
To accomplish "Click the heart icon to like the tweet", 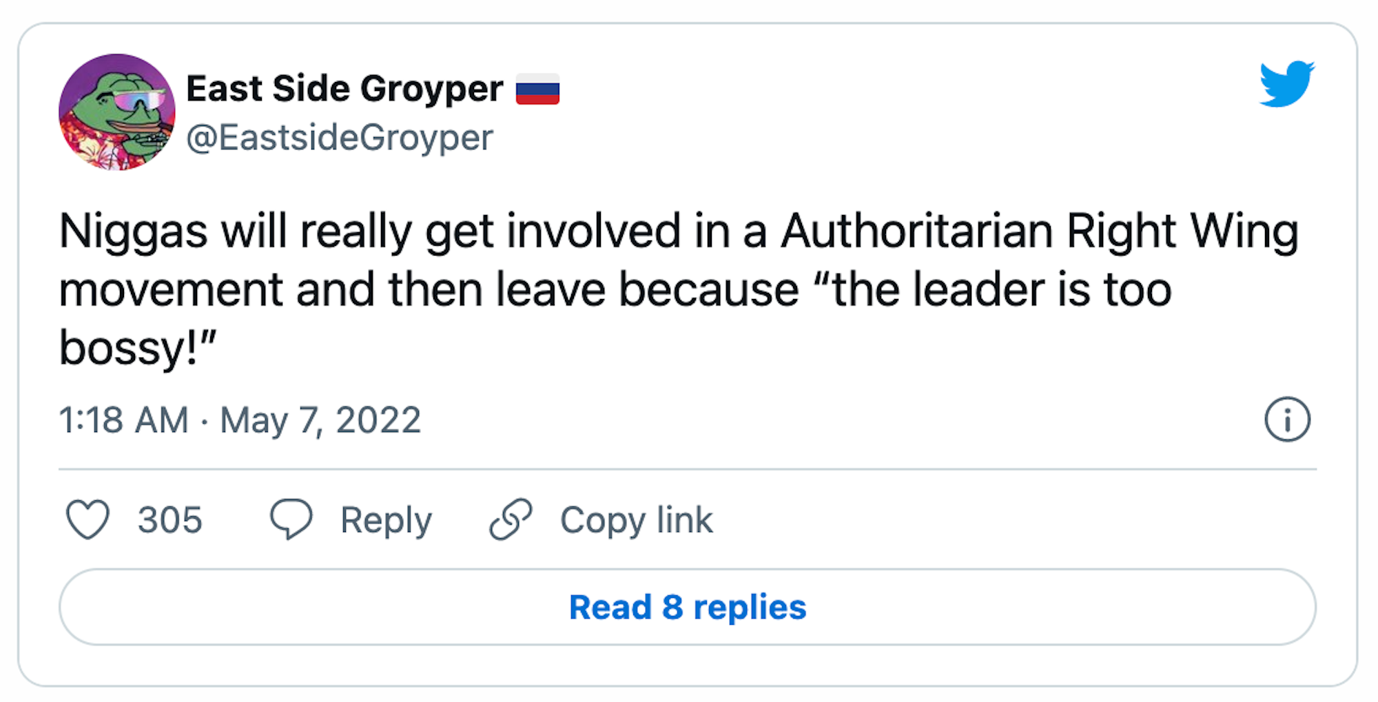I will (x=88, y=519).
